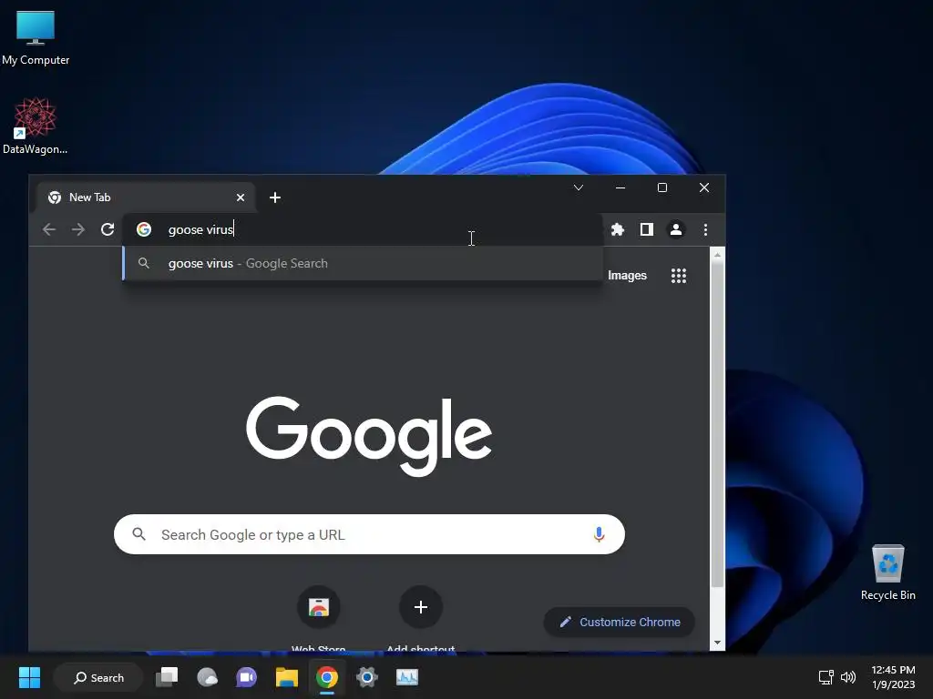Image resolution: width=933 pixels, height=699 pixels.
Task: Select the My Computer desktop icon
Action: (36, 37)
